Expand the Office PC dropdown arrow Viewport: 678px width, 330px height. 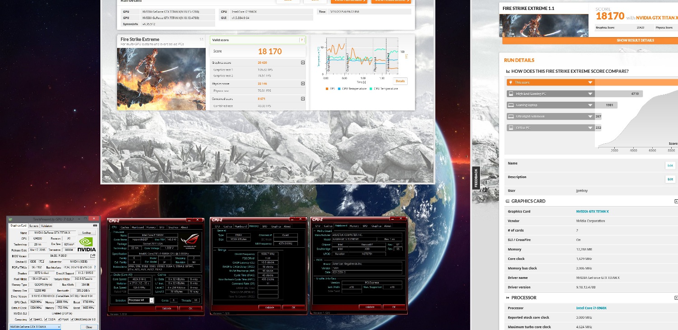pyautogui.click(x=590, y=127)
